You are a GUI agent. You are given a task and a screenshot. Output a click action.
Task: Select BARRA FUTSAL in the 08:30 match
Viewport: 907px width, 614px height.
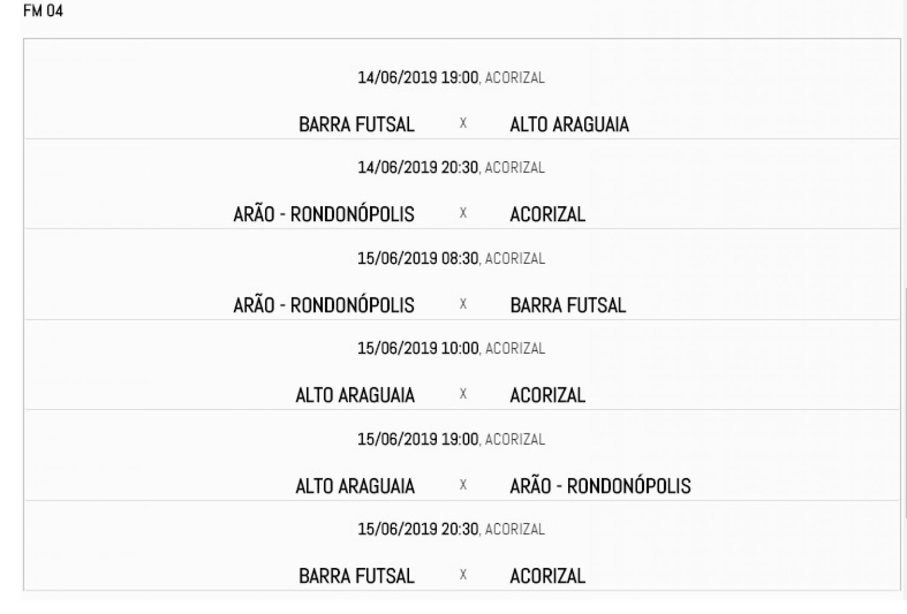pyautogui.click(x=567, y=305)
